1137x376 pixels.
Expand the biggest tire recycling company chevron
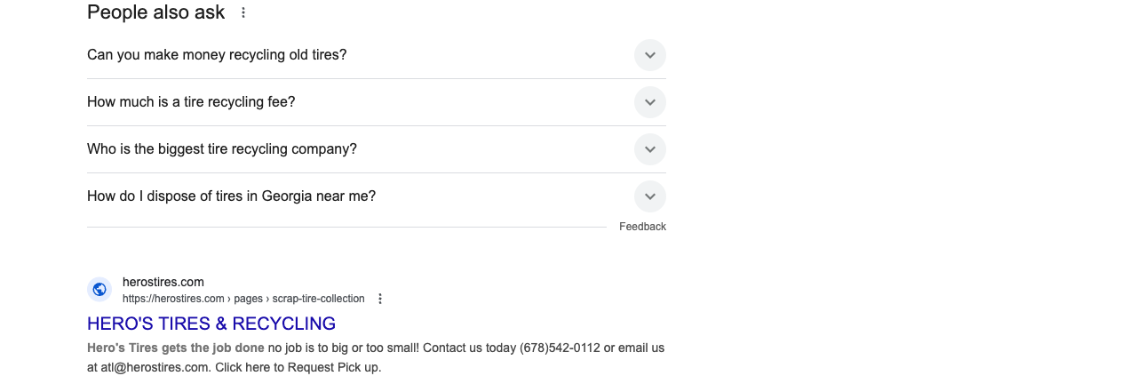click(x=650, y=149)
